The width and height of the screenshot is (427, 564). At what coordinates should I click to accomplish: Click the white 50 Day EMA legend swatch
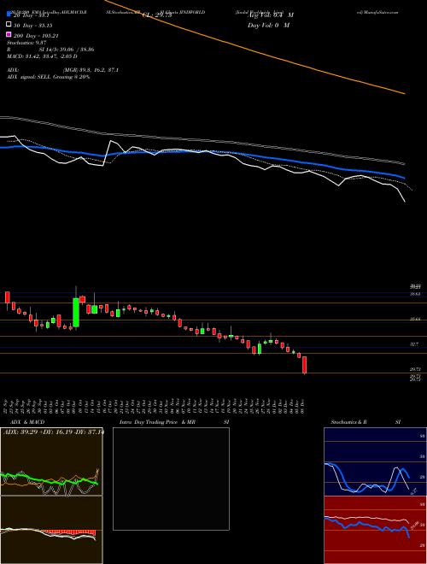click(x=9, y=25)
